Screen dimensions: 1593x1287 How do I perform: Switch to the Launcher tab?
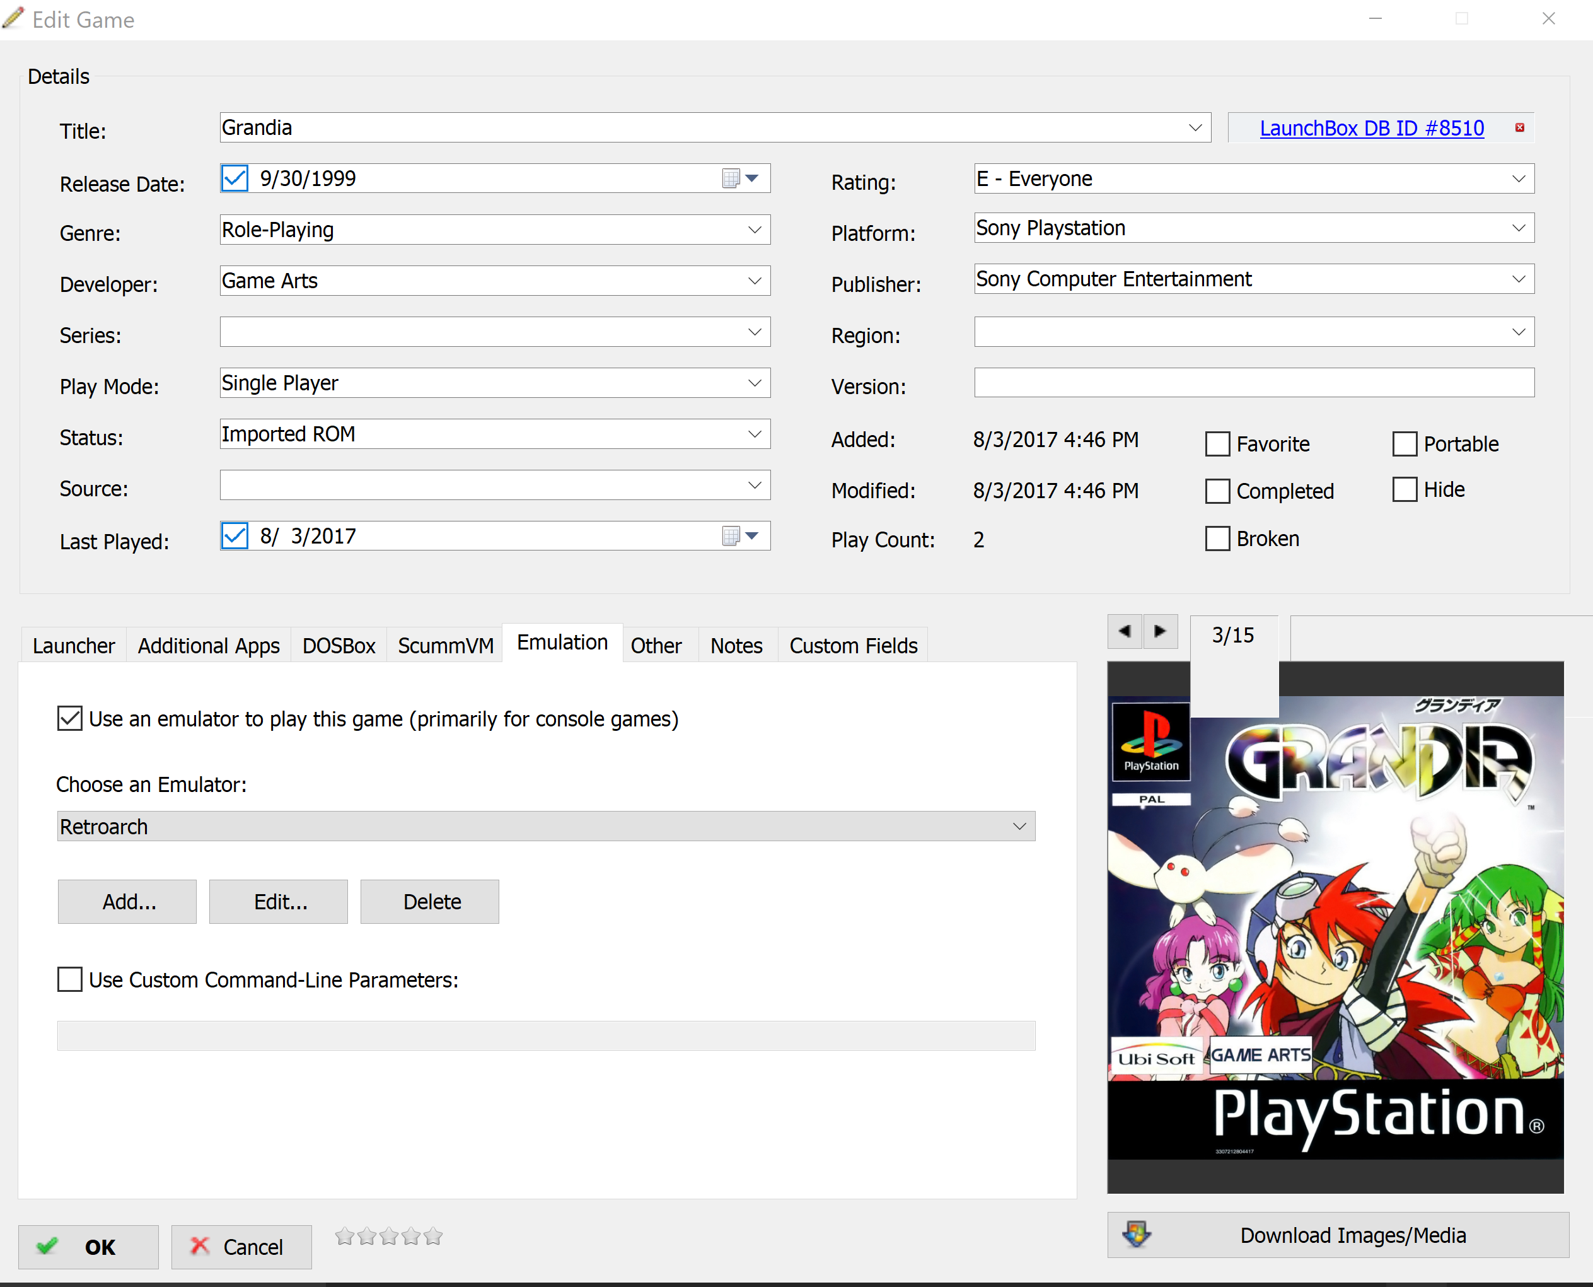point(73,646)
